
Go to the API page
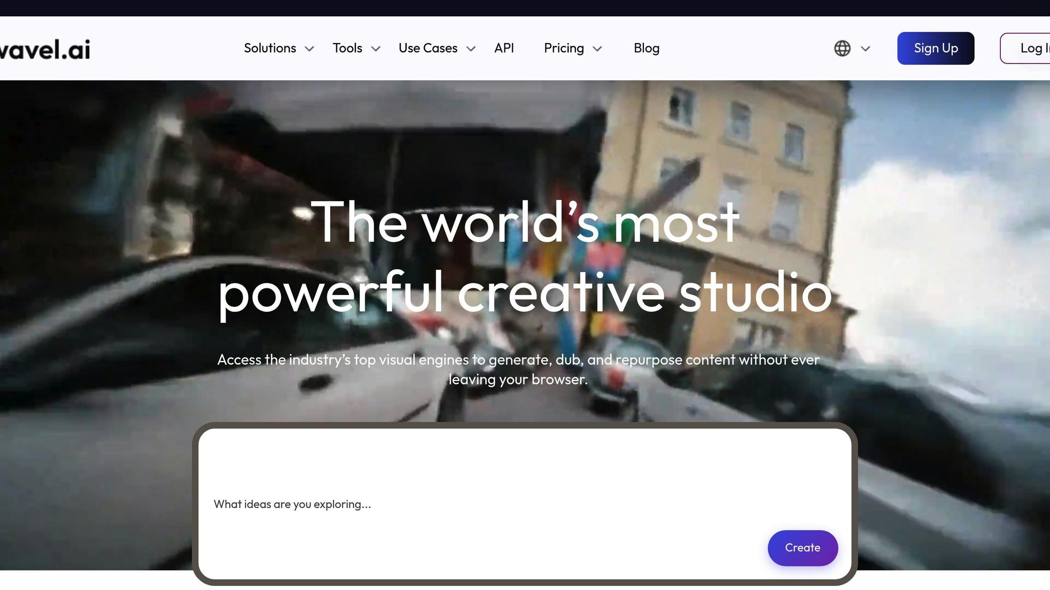pyautogui.click(x=503, y=48)
